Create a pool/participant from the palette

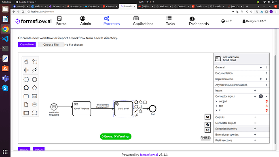pyautogui.click(x=26, y=113)
